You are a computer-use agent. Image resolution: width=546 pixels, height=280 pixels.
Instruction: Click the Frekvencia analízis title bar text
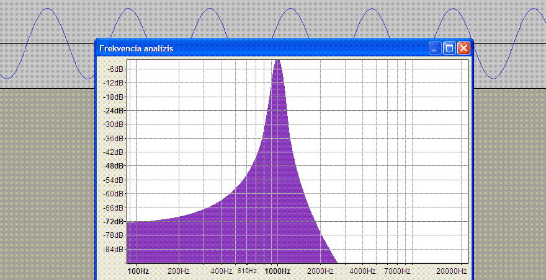pyautogui.click(x=136, y=48)
